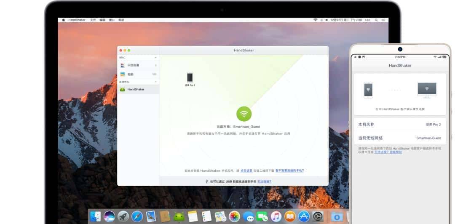This screenshot has height=224, width=455.
Task: Open Safari compass icon in dock
Action: point(137,216)
